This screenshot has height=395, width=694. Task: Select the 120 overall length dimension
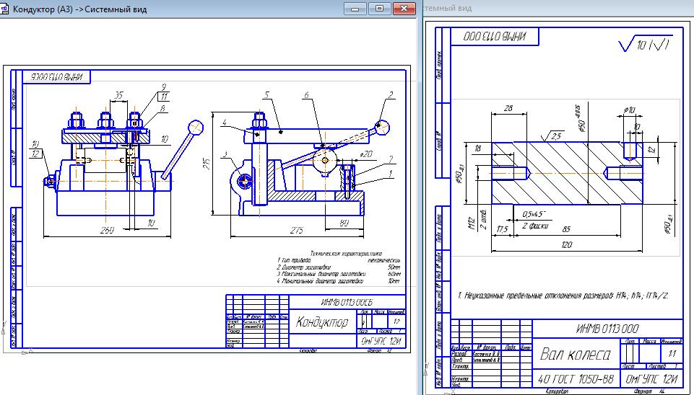566,244
